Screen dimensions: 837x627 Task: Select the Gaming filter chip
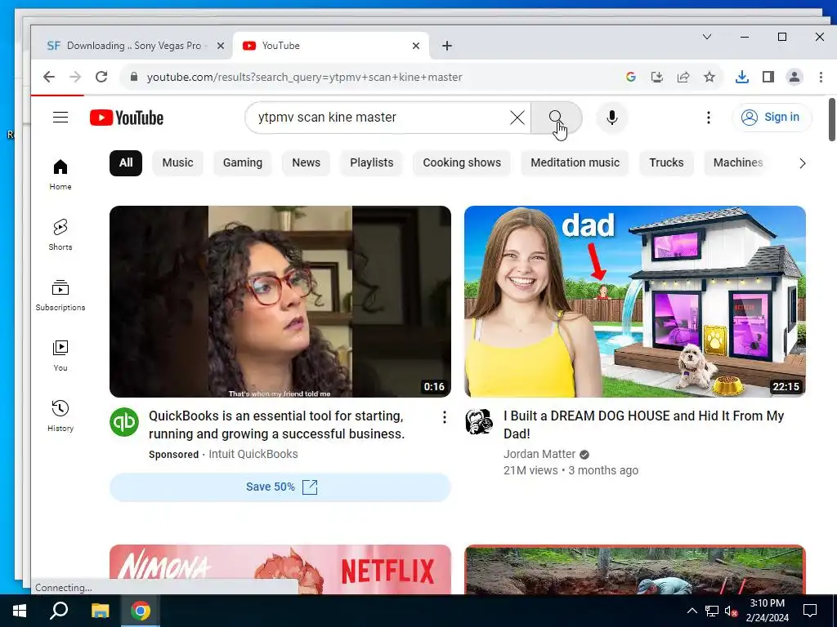[242, 162]
